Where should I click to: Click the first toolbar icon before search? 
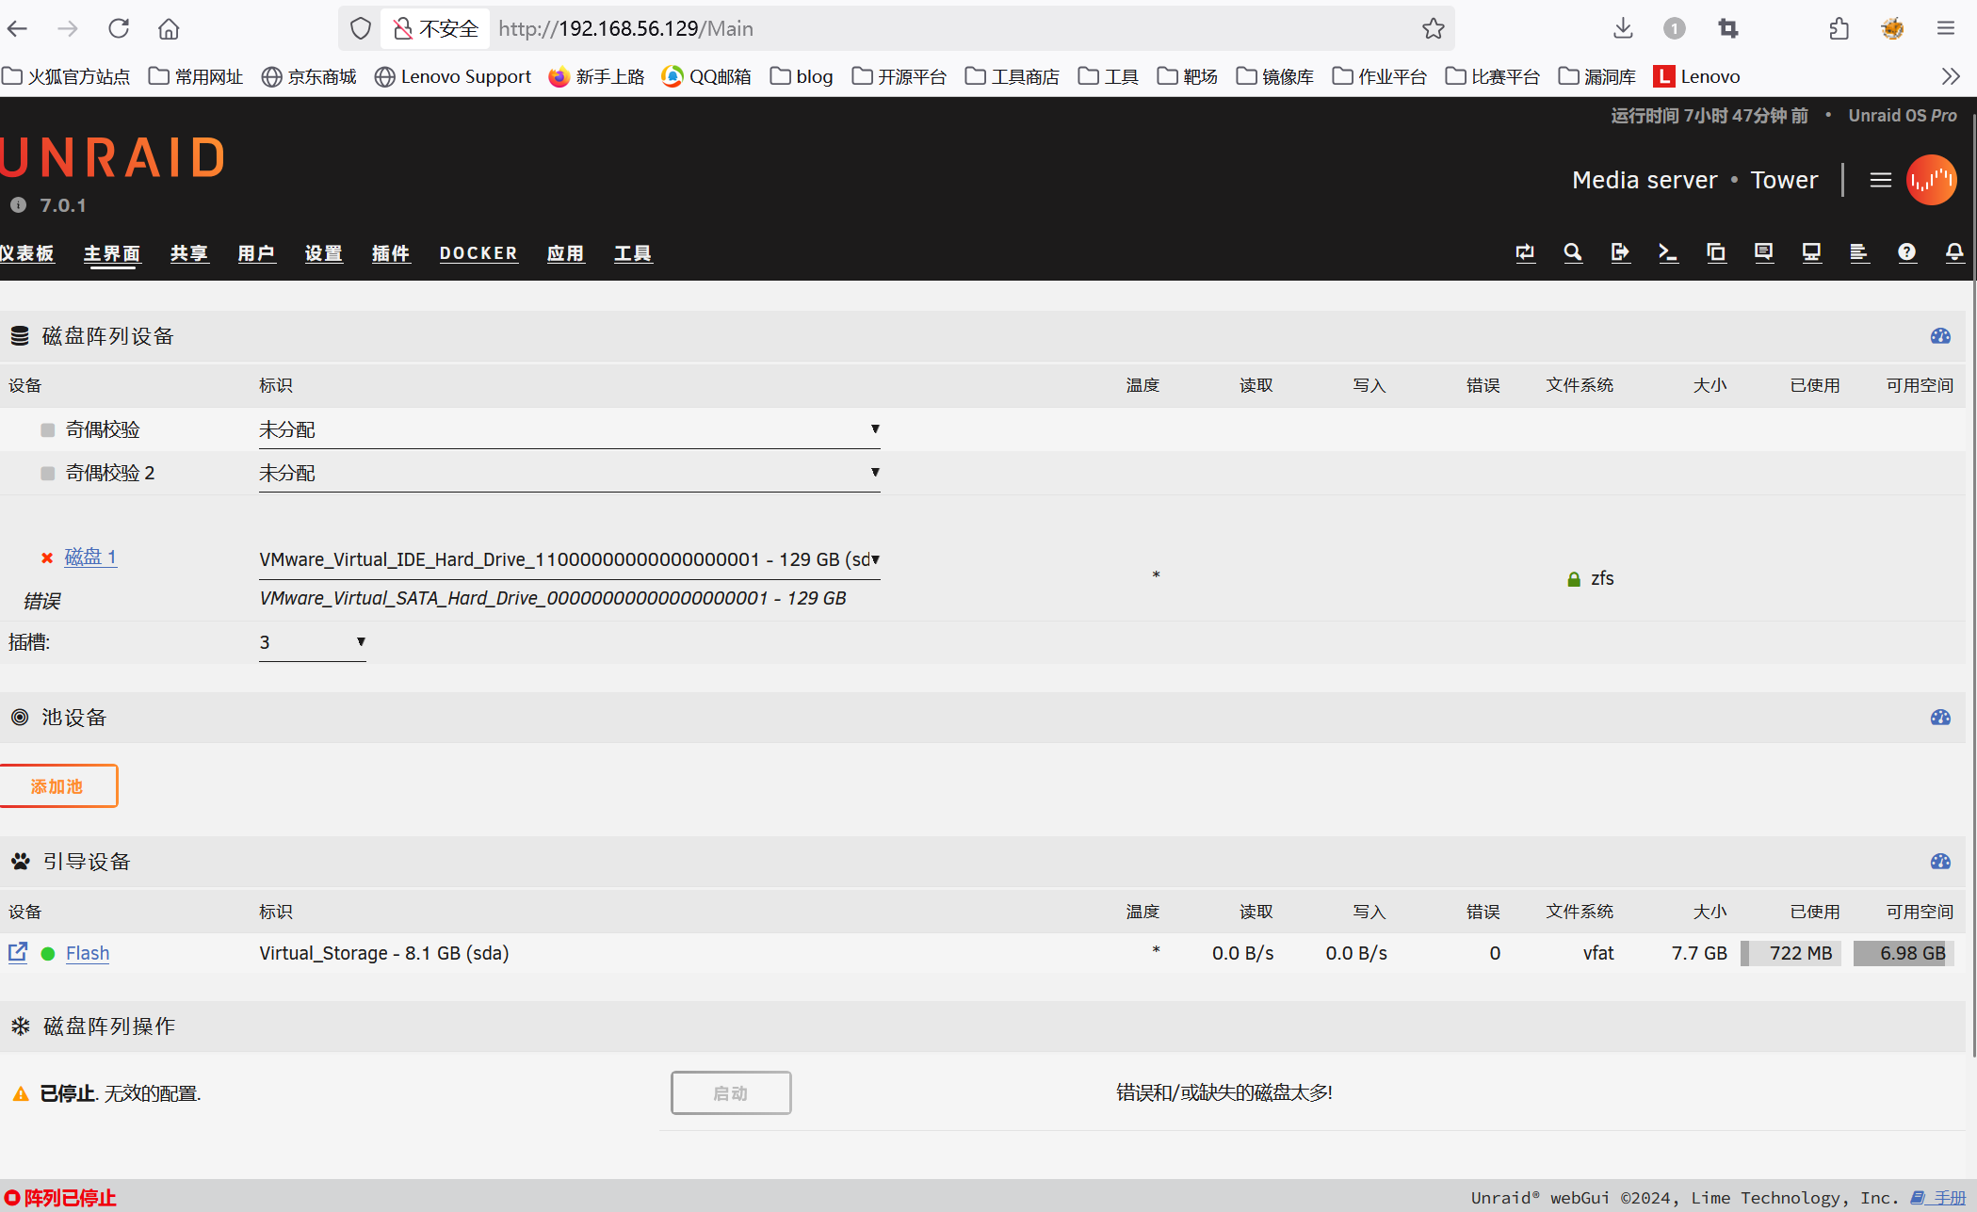1525,252
